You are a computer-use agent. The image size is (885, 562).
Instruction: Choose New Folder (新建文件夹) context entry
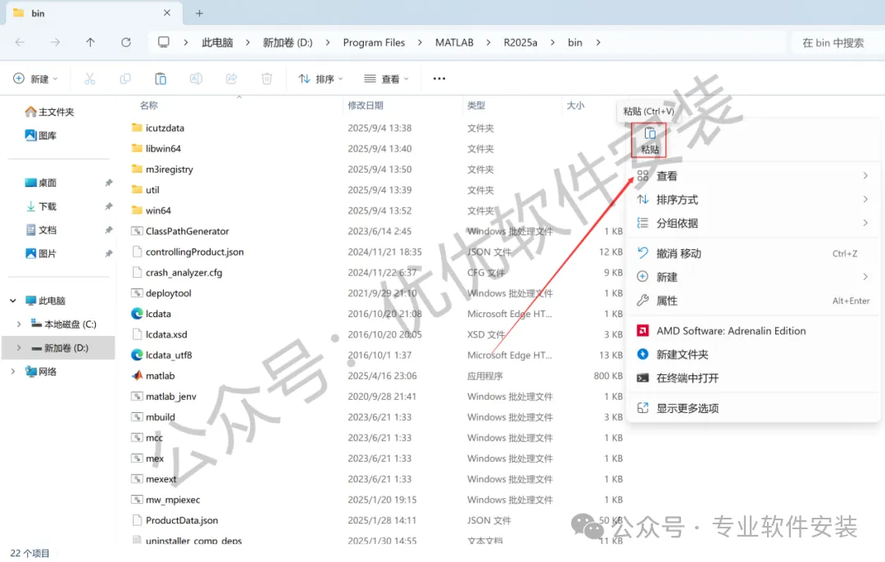pos(753,355)
